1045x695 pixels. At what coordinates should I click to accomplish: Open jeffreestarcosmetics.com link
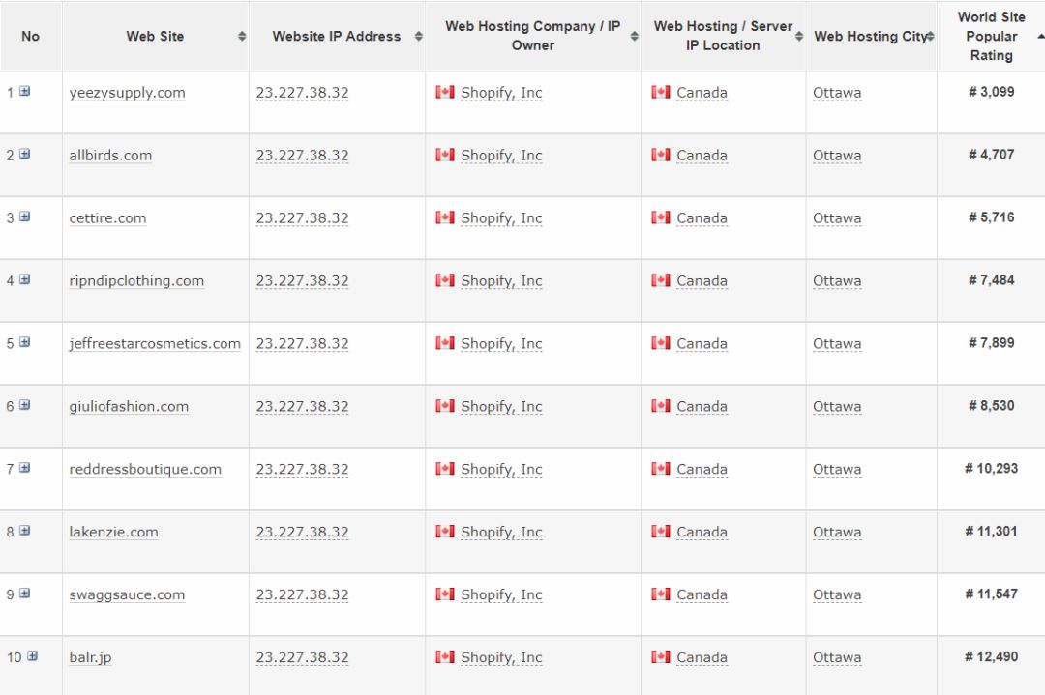click(155, 343)
